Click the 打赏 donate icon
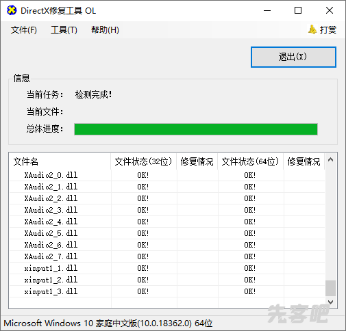The height and width of the screenshot is (331, 346). (312, 29)
